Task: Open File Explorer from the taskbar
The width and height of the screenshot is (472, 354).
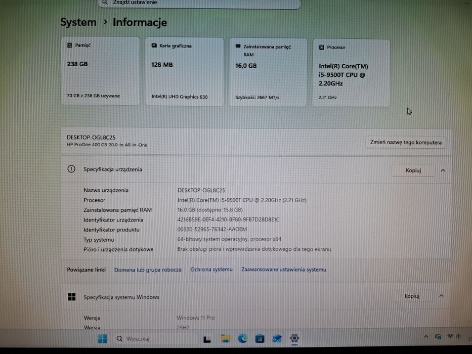Action: click(x=225, y=338)
